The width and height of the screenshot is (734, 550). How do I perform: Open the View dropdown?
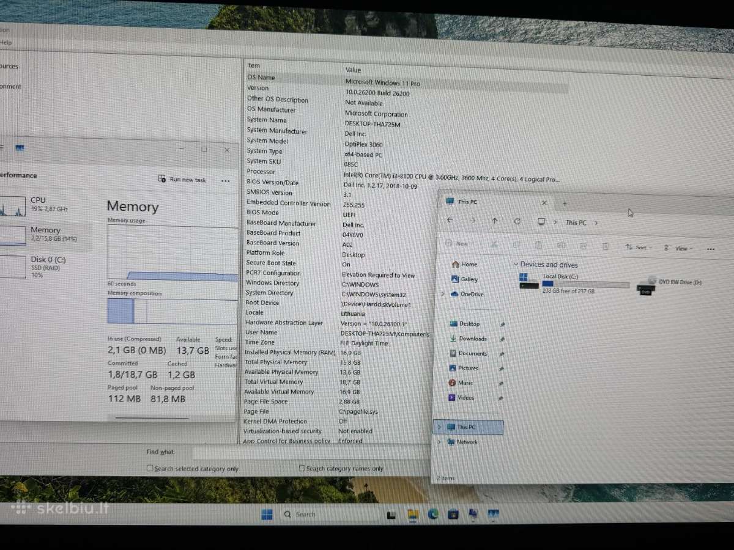point(678,249)
